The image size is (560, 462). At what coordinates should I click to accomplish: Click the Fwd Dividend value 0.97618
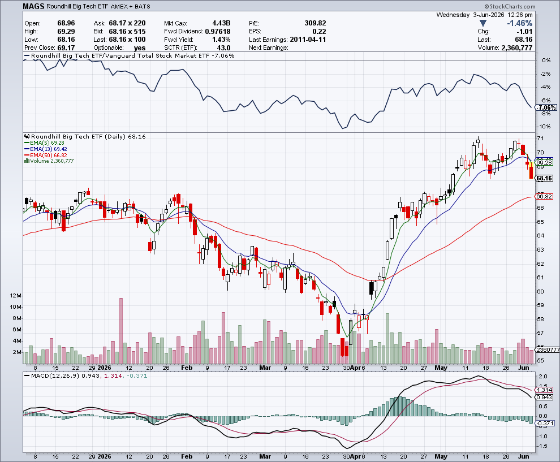pyautogui.click(x=218, y=32)
